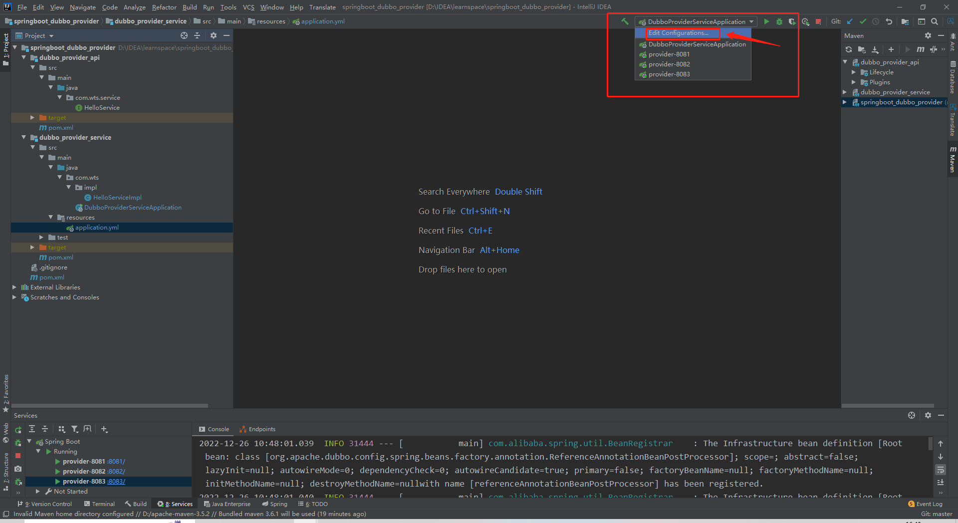Image resolution: width=958 pixels, height=523 pixels.
Task: Open the VCS menu
Action: click(248, 7)
